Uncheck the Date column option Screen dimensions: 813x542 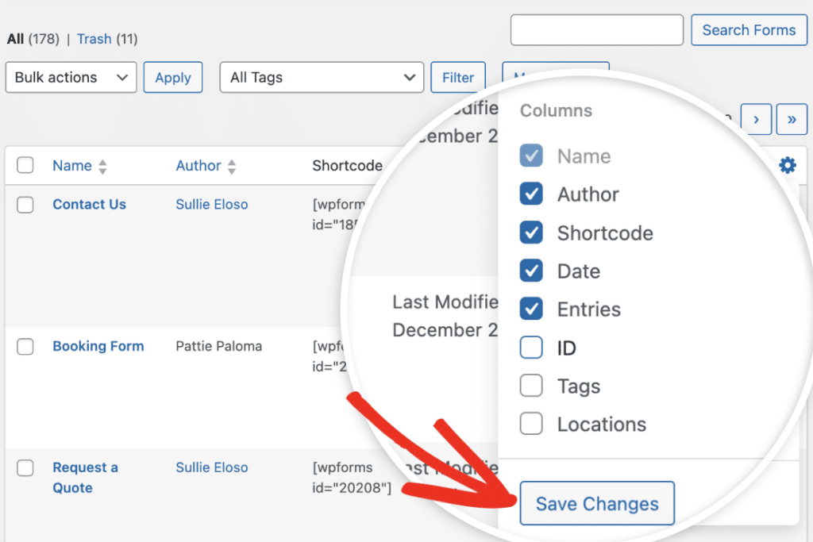530,271
